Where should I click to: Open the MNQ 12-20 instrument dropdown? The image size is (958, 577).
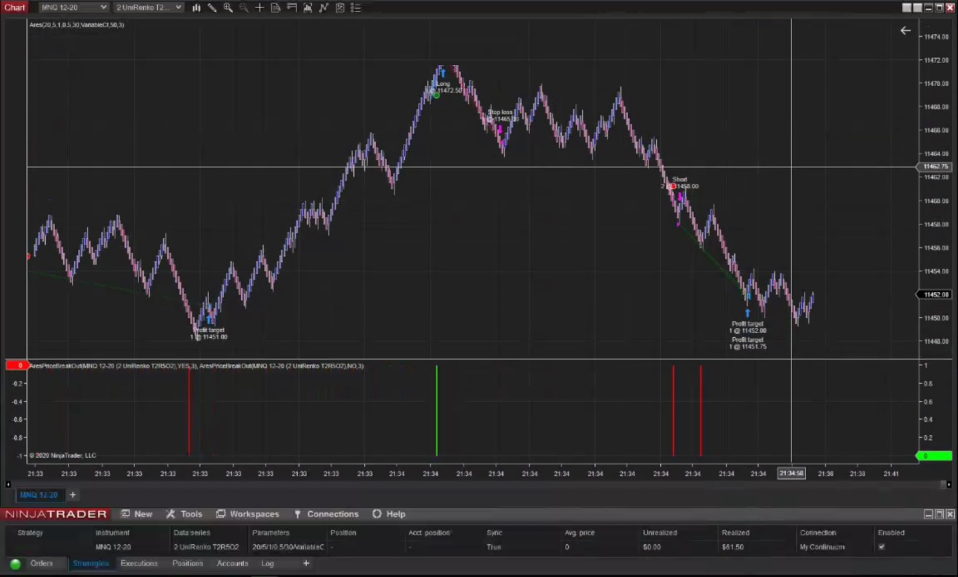click(73, 7)
